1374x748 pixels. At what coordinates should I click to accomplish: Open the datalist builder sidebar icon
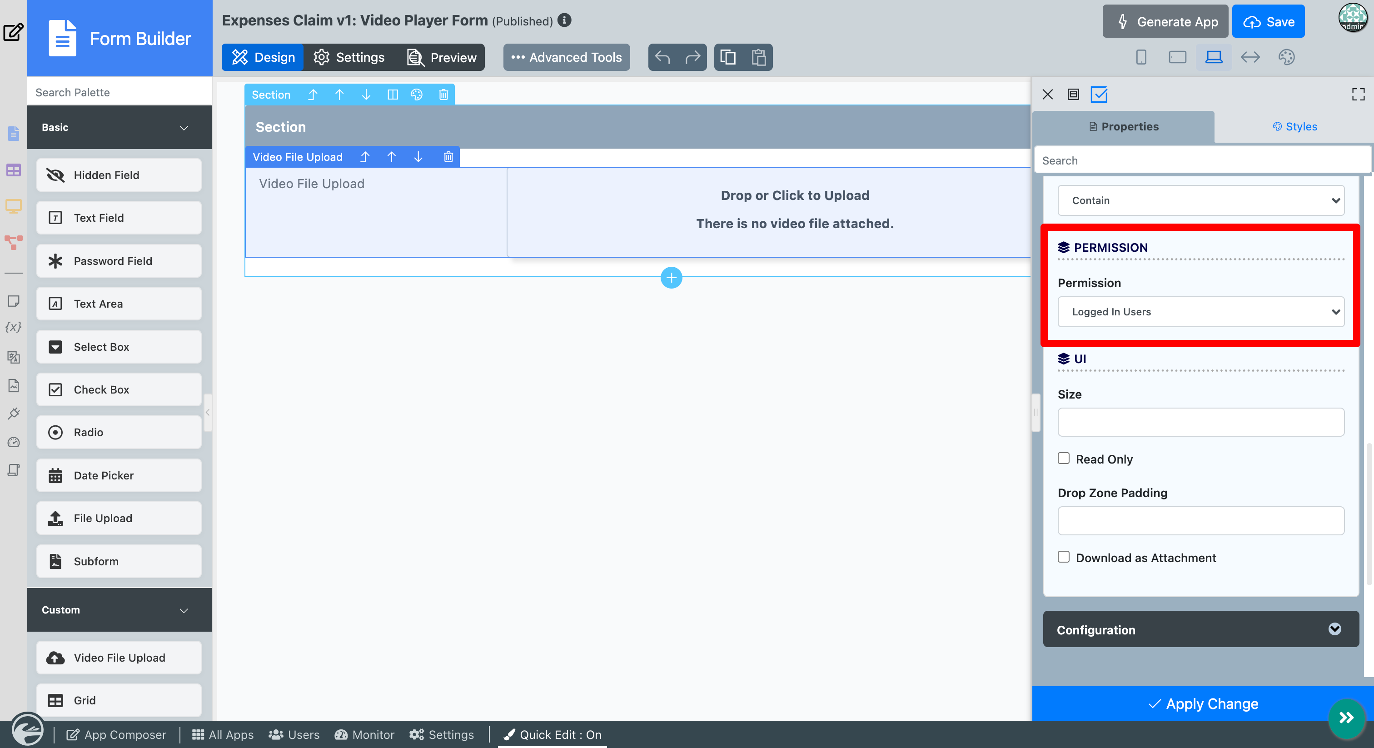pos(13,170)
